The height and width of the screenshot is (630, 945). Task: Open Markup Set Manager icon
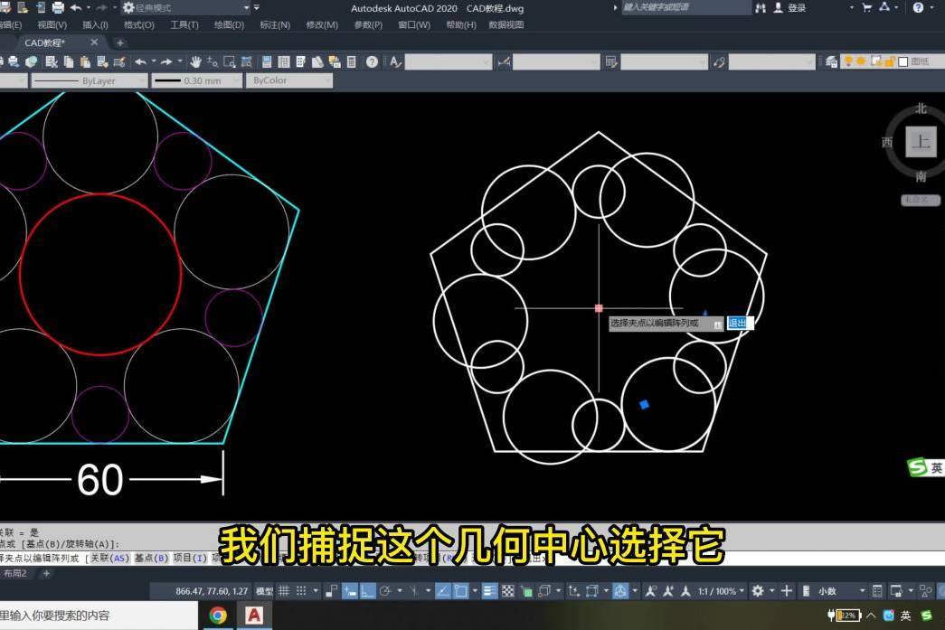[334, 61]
